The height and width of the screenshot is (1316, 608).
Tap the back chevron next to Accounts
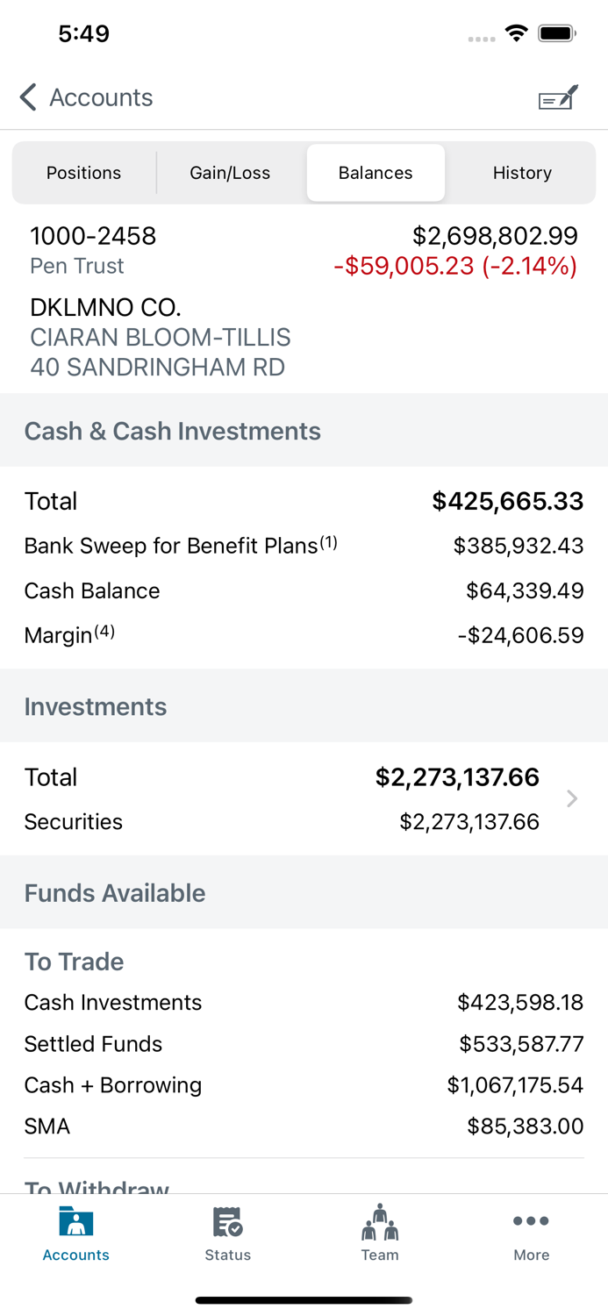click(x=26, y=97)
